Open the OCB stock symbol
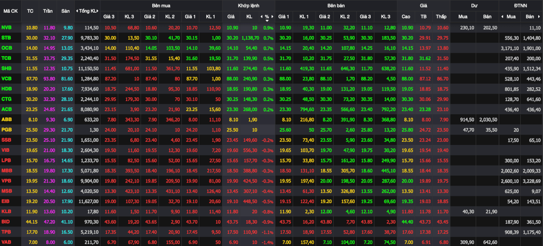This screenshot has height=246, width=543. point(6,48)
